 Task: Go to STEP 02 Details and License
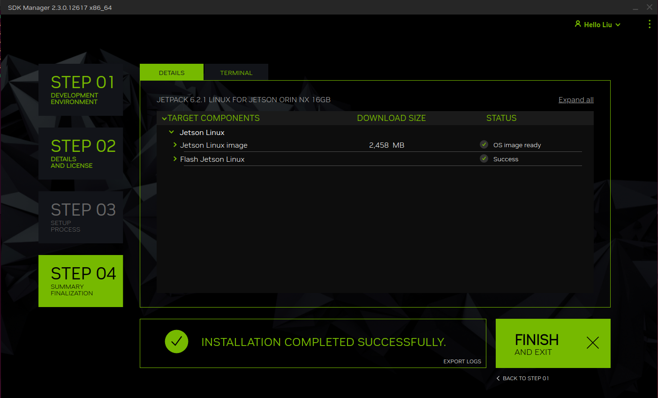click(x=81, y=153)
